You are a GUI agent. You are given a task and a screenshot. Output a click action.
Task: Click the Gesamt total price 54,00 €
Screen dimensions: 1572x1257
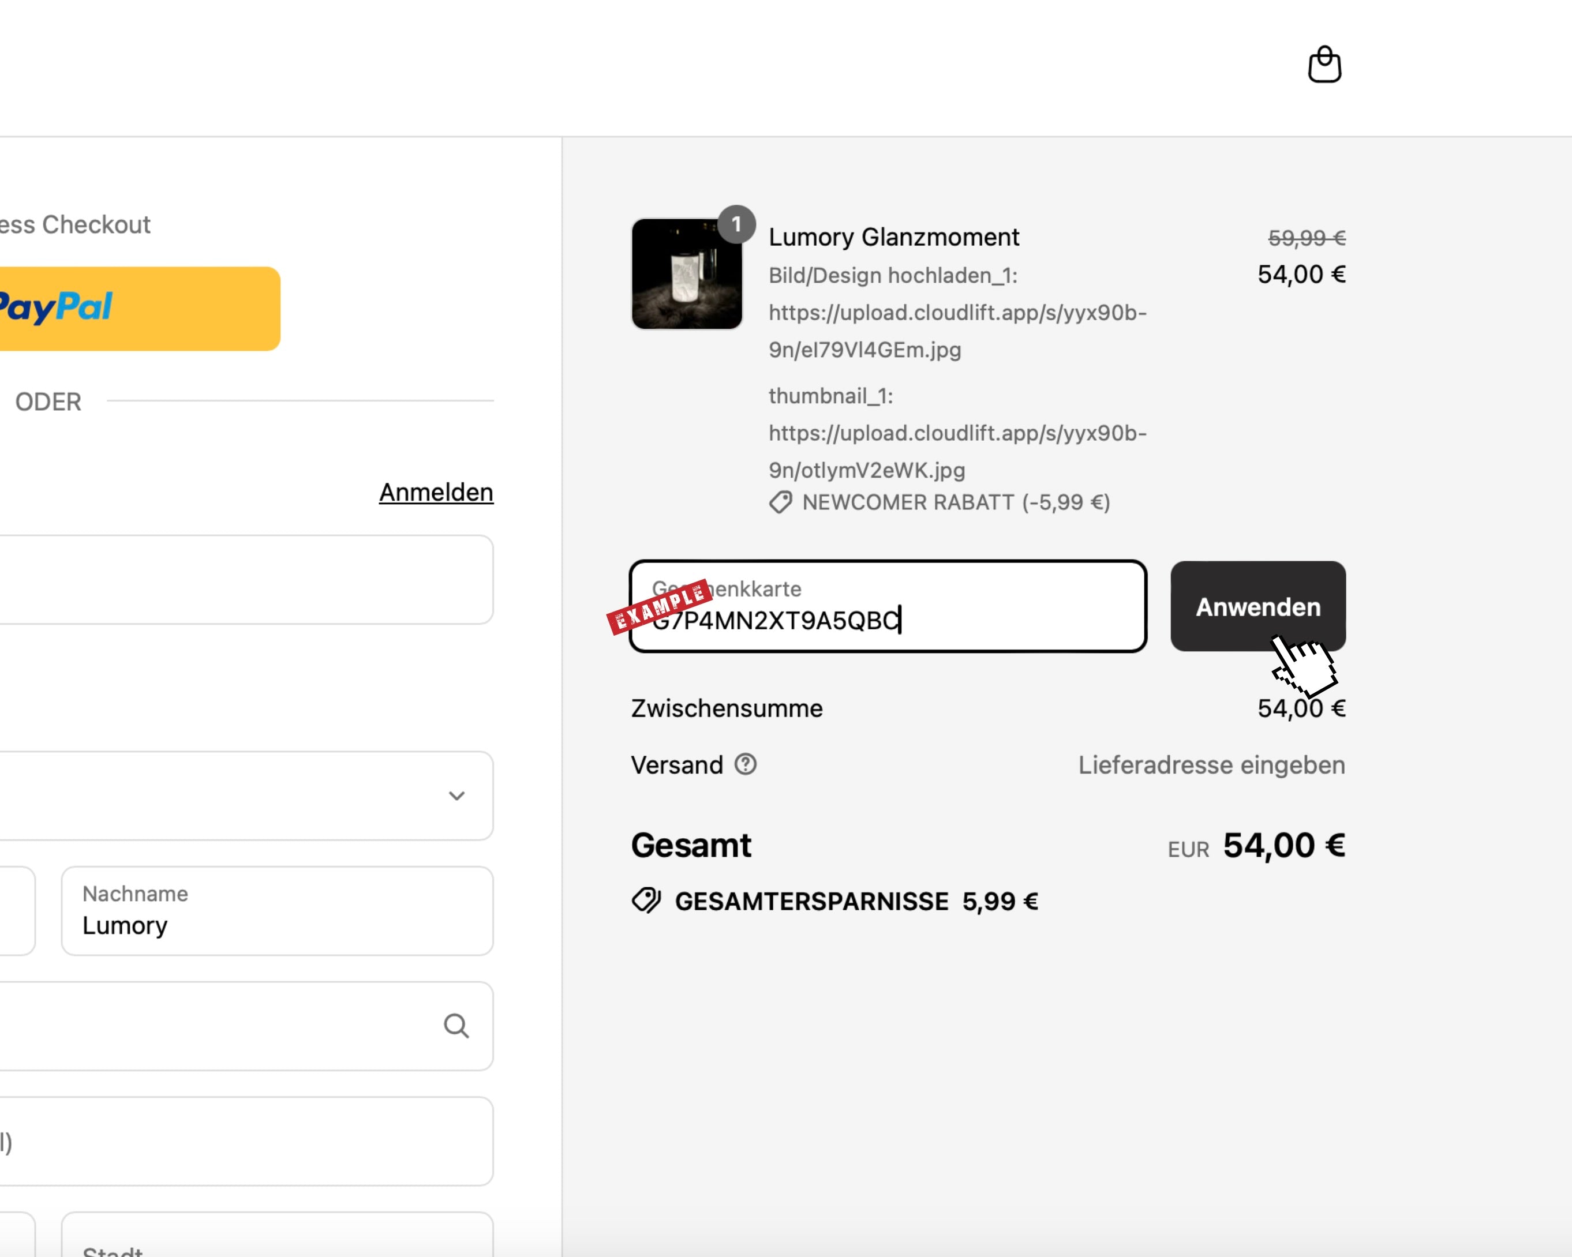pyautogui.click(x=1283, y=845)
